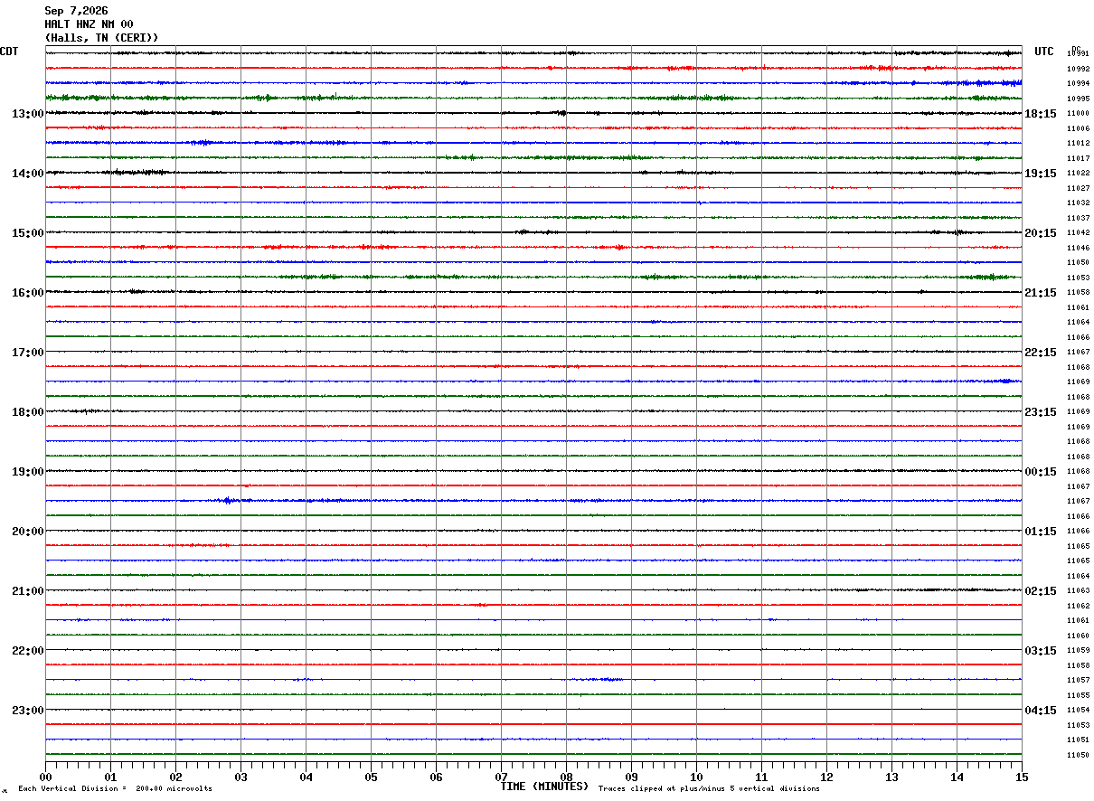Click the Each Vertical Division scale note
This screenshot has width=1094, height=801.
click(115, 789)
